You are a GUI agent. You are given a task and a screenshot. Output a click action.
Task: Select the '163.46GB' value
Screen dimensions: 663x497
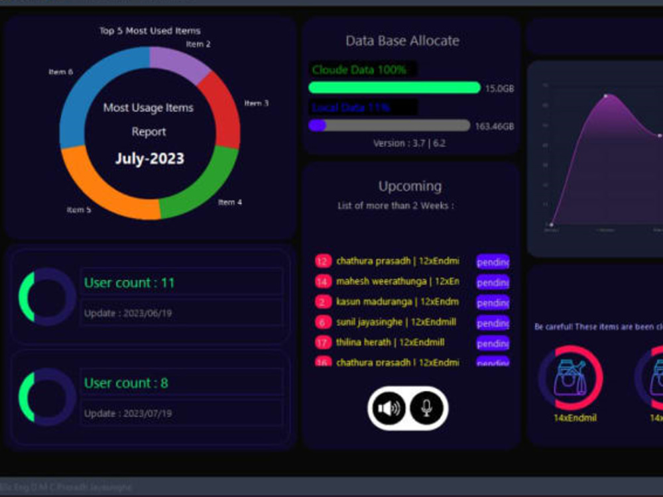[495, 127]
